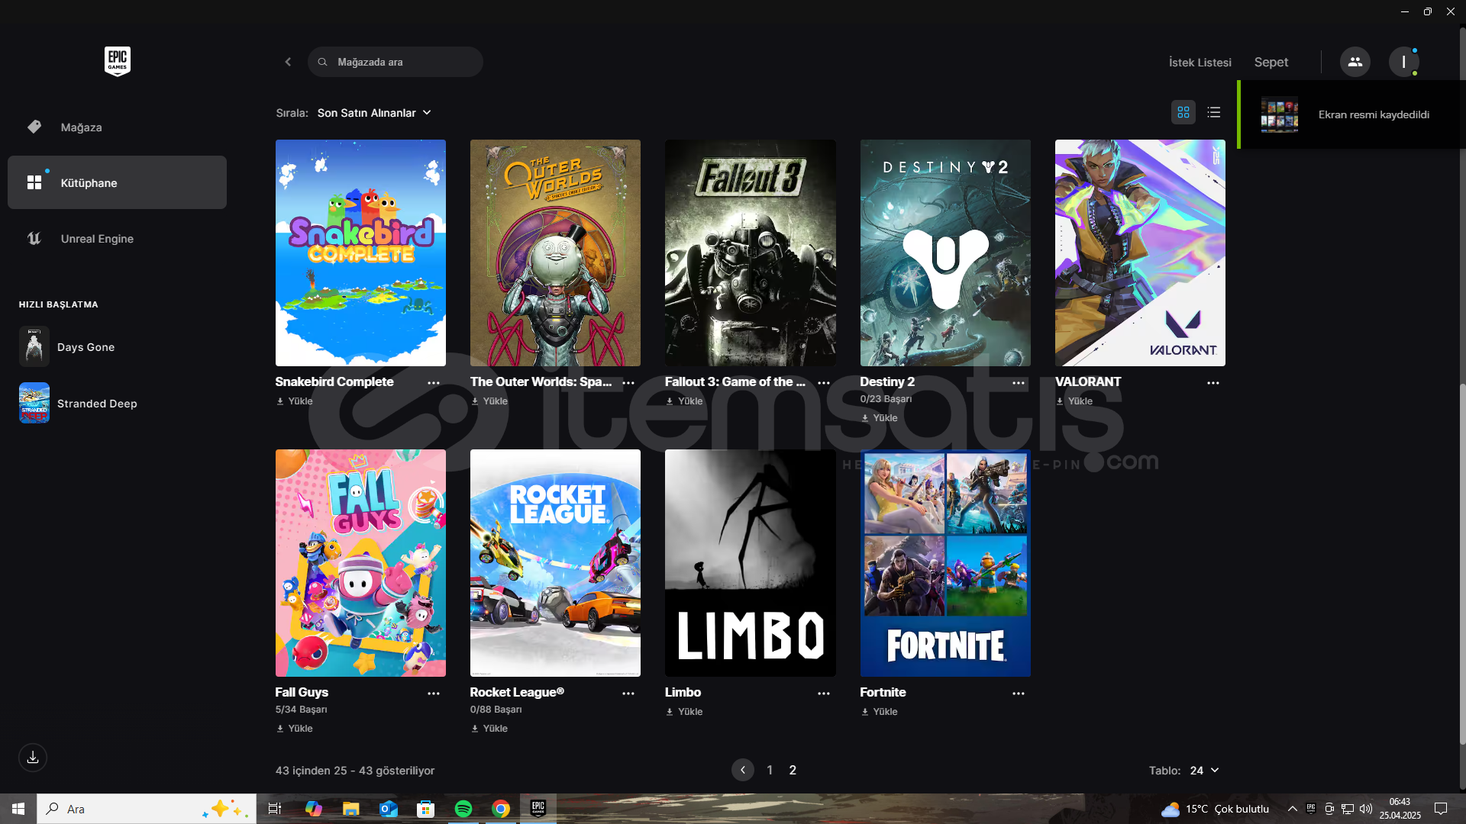This screenshot has height=824, width=1466.
Task: Switch to grid view
Action: (1183, 112)
